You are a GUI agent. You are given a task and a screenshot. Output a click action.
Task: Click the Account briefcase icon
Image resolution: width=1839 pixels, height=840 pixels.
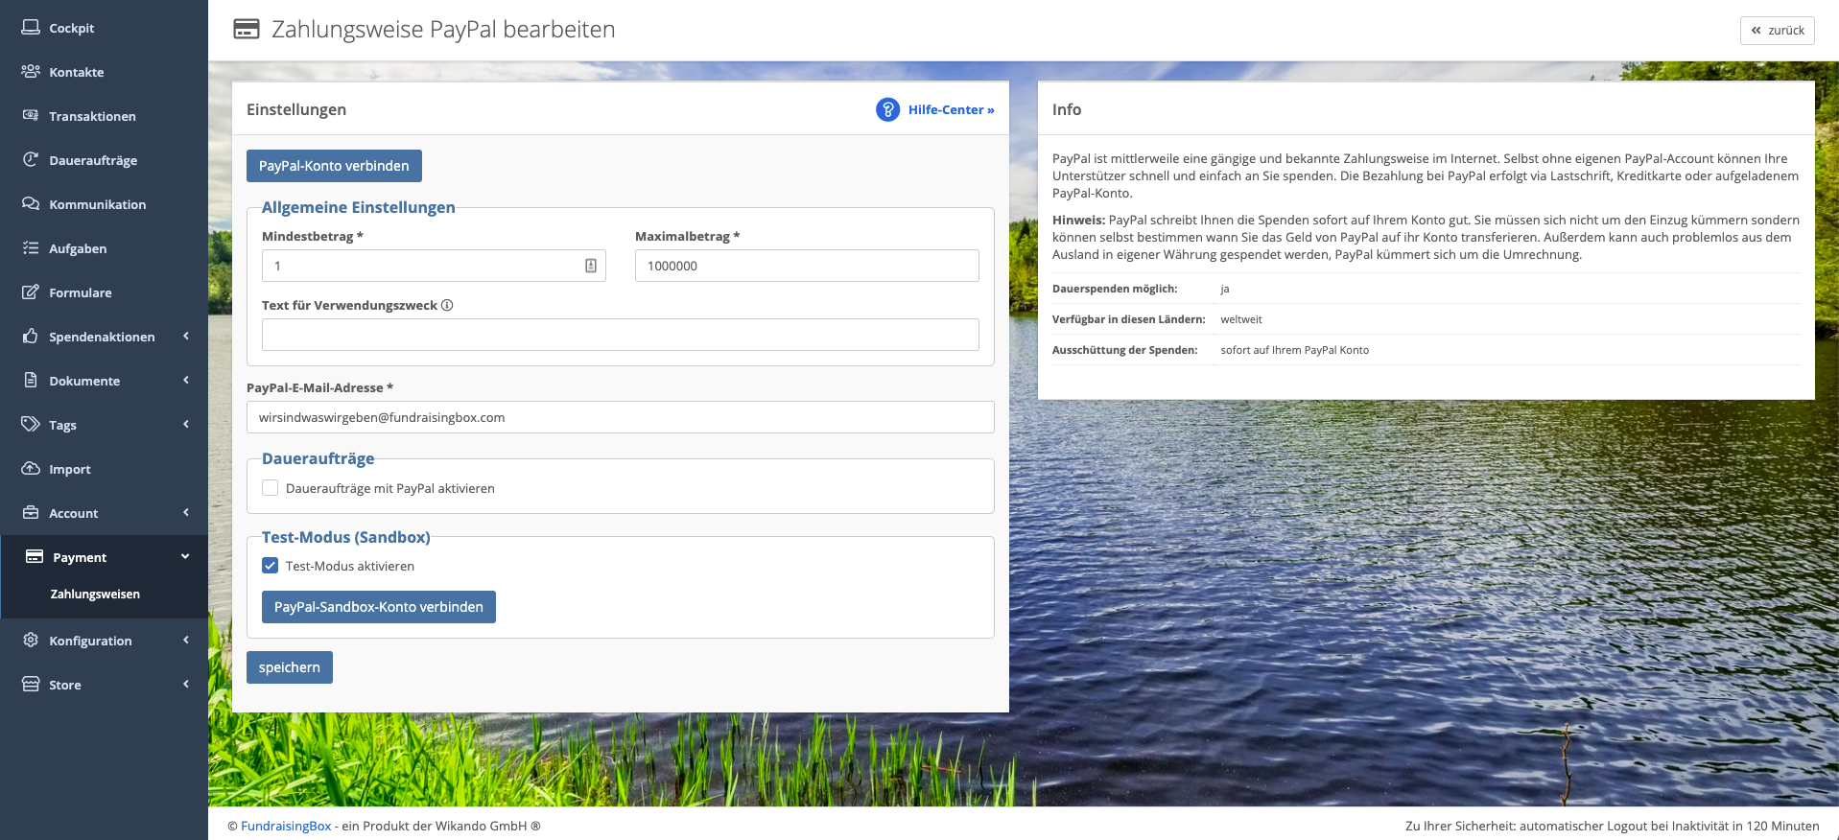coord(31,512)
